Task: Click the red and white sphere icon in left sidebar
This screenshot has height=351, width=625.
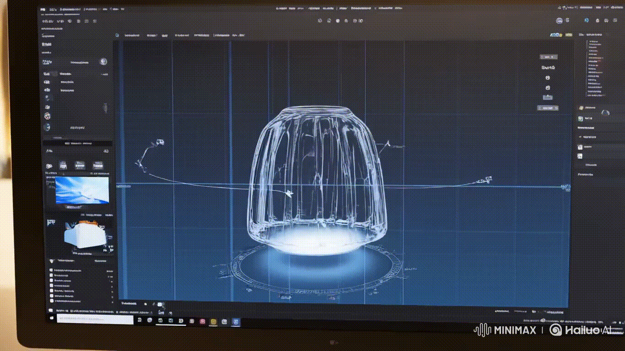Action: tap(48, 116)
